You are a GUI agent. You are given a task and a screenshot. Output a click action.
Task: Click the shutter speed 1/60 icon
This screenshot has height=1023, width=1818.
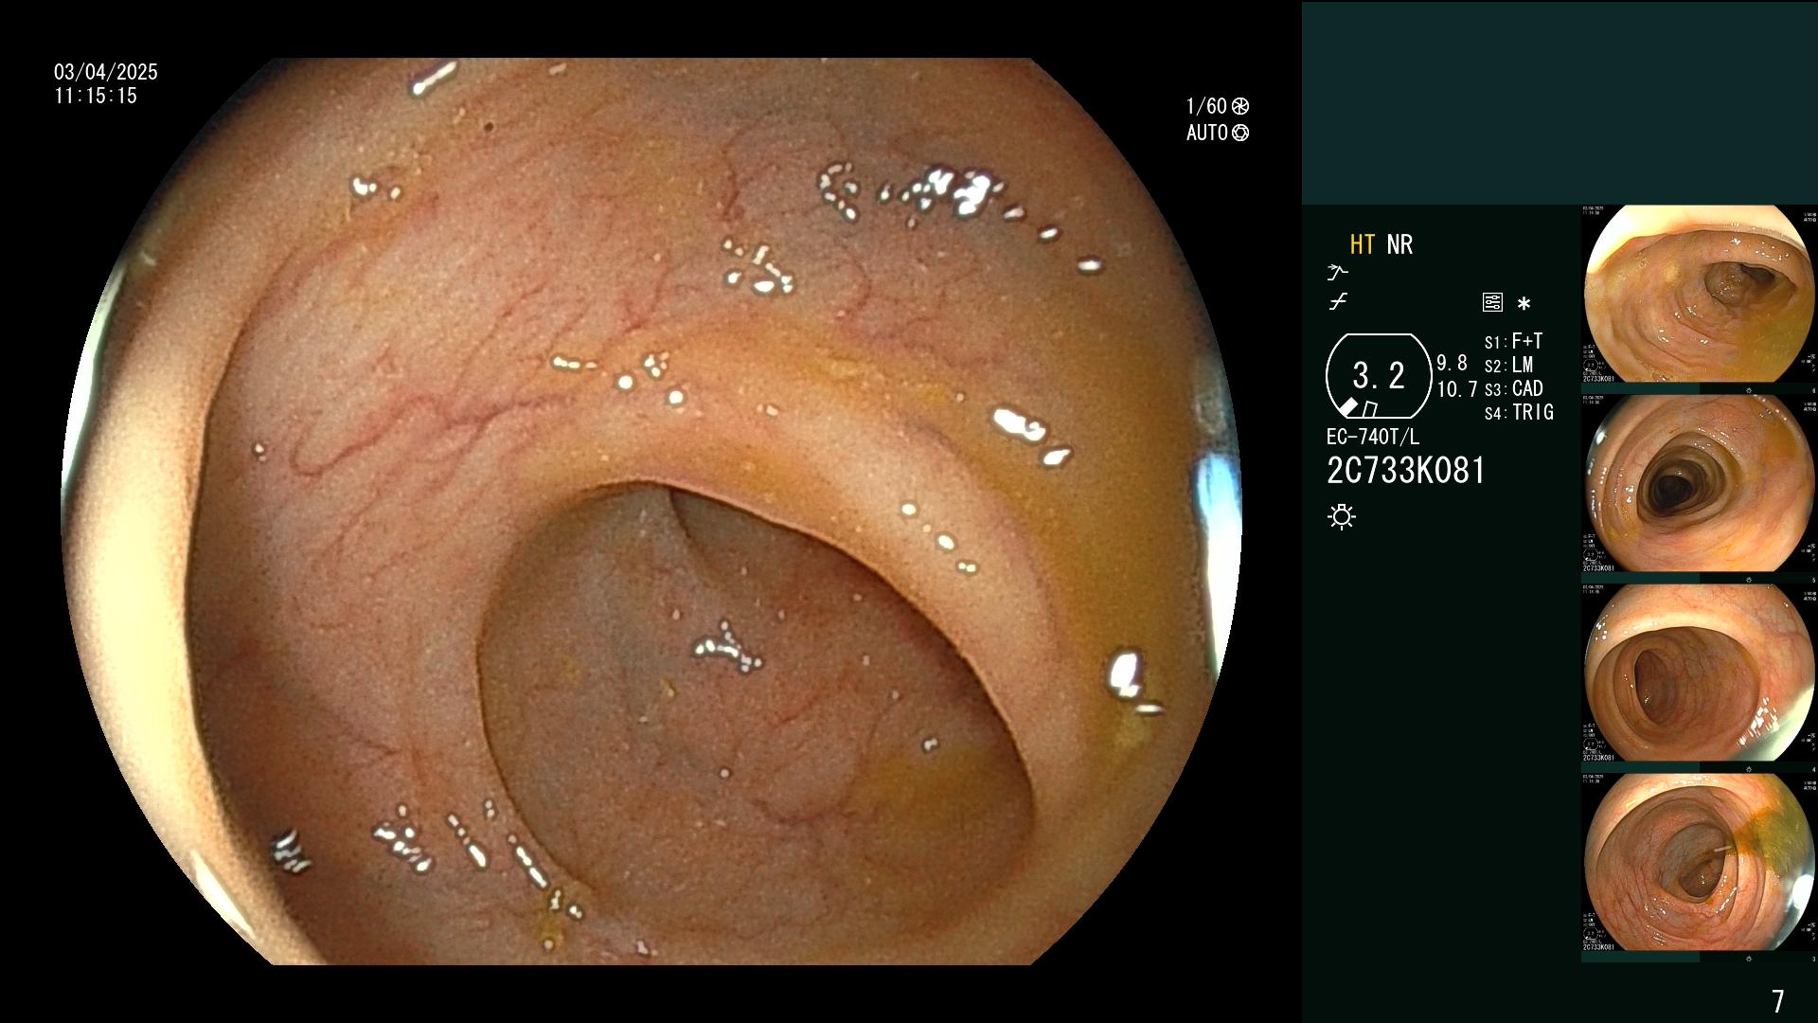click(x=1239, y=106)
